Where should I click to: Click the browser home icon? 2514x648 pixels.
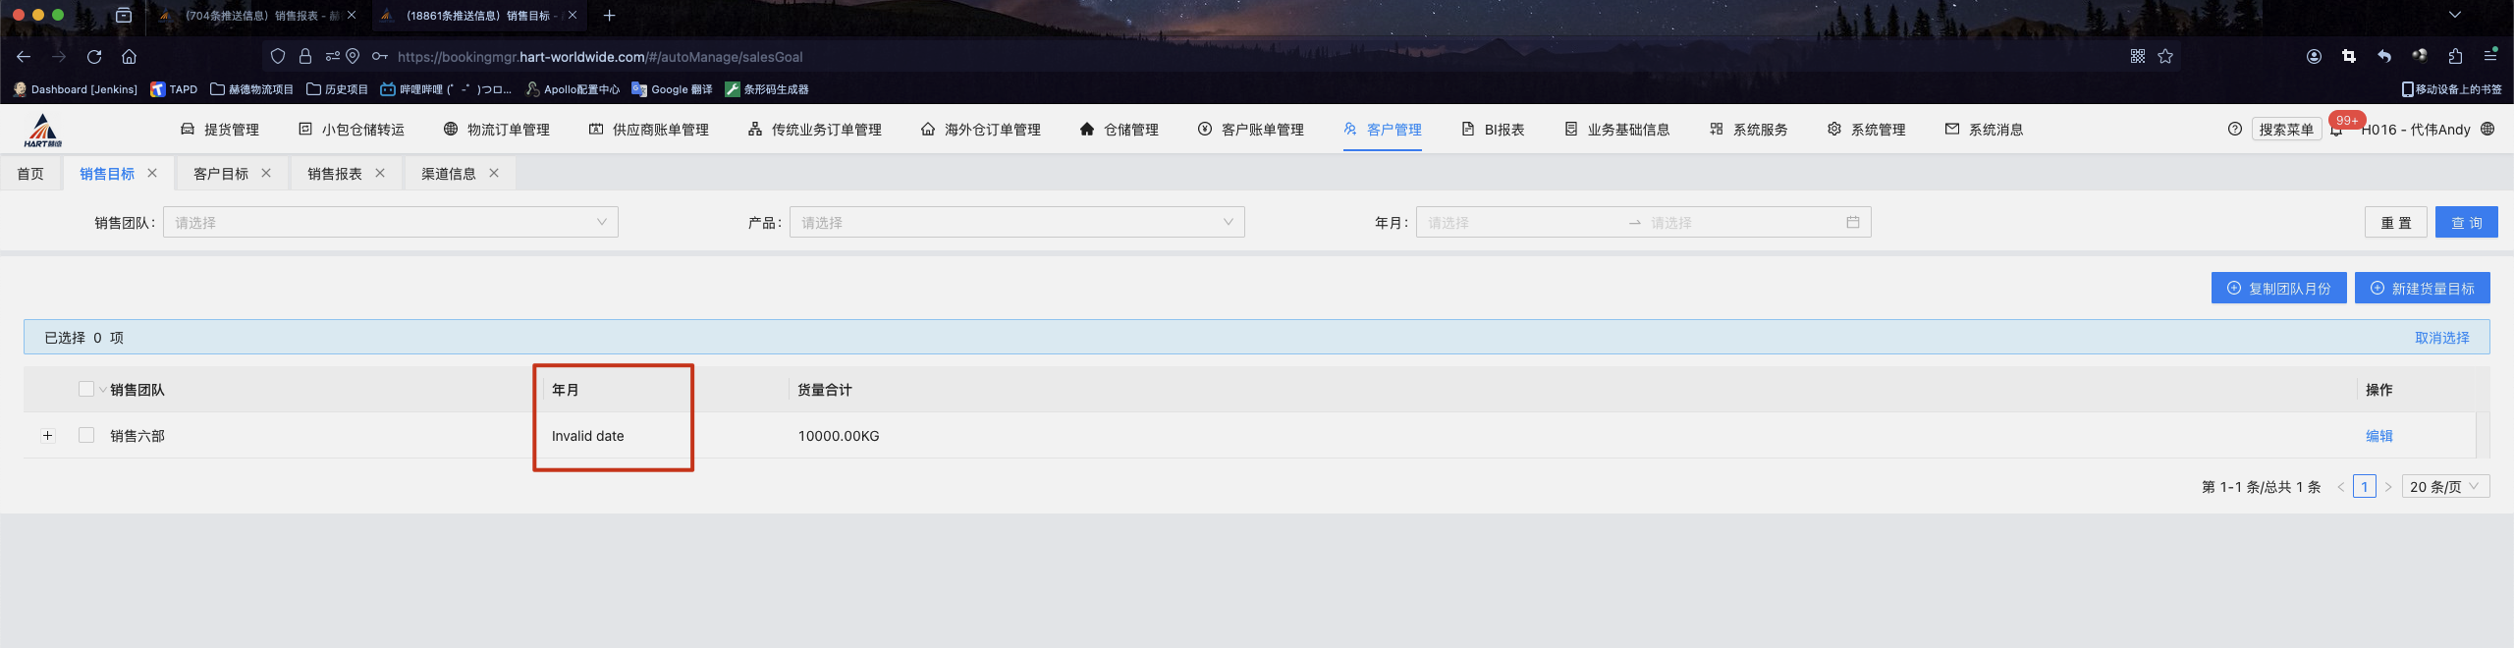click(129, 57)
